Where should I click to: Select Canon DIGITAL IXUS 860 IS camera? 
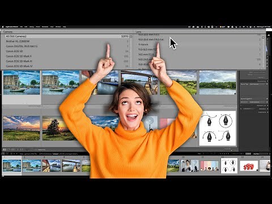(67, 46)
